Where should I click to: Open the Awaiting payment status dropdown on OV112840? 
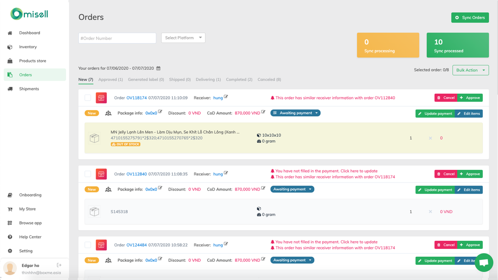coord(292,189)
